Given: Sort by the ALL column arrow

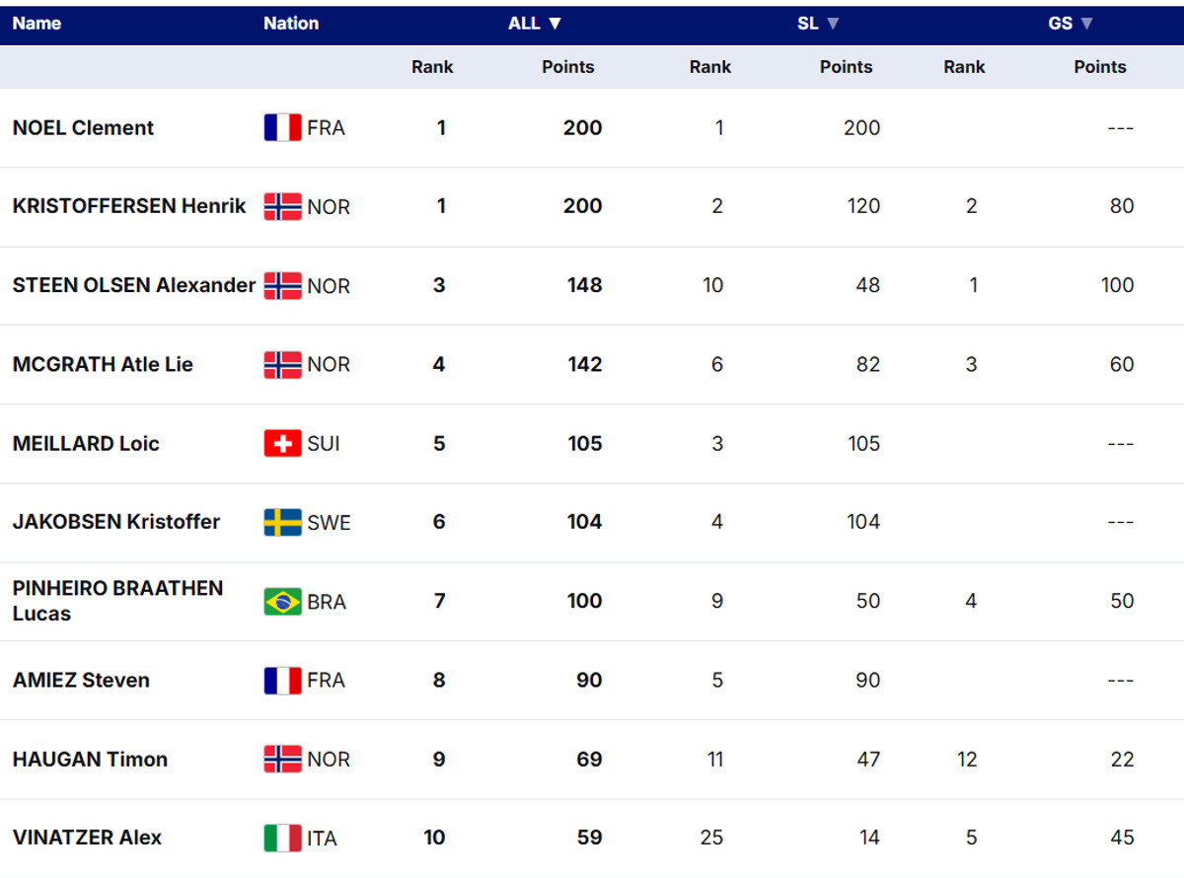Looking at the screenshot, I should 555,24.
